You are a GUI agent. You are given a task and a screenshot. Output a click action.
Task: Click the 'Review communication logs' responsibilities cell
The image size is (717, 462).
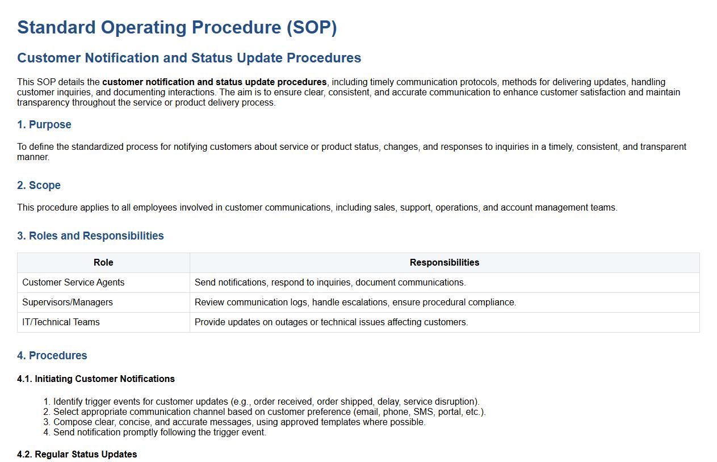tap(355, 302)
